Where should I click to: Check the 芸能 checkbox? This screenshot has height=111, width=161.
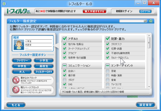(108, 71)
